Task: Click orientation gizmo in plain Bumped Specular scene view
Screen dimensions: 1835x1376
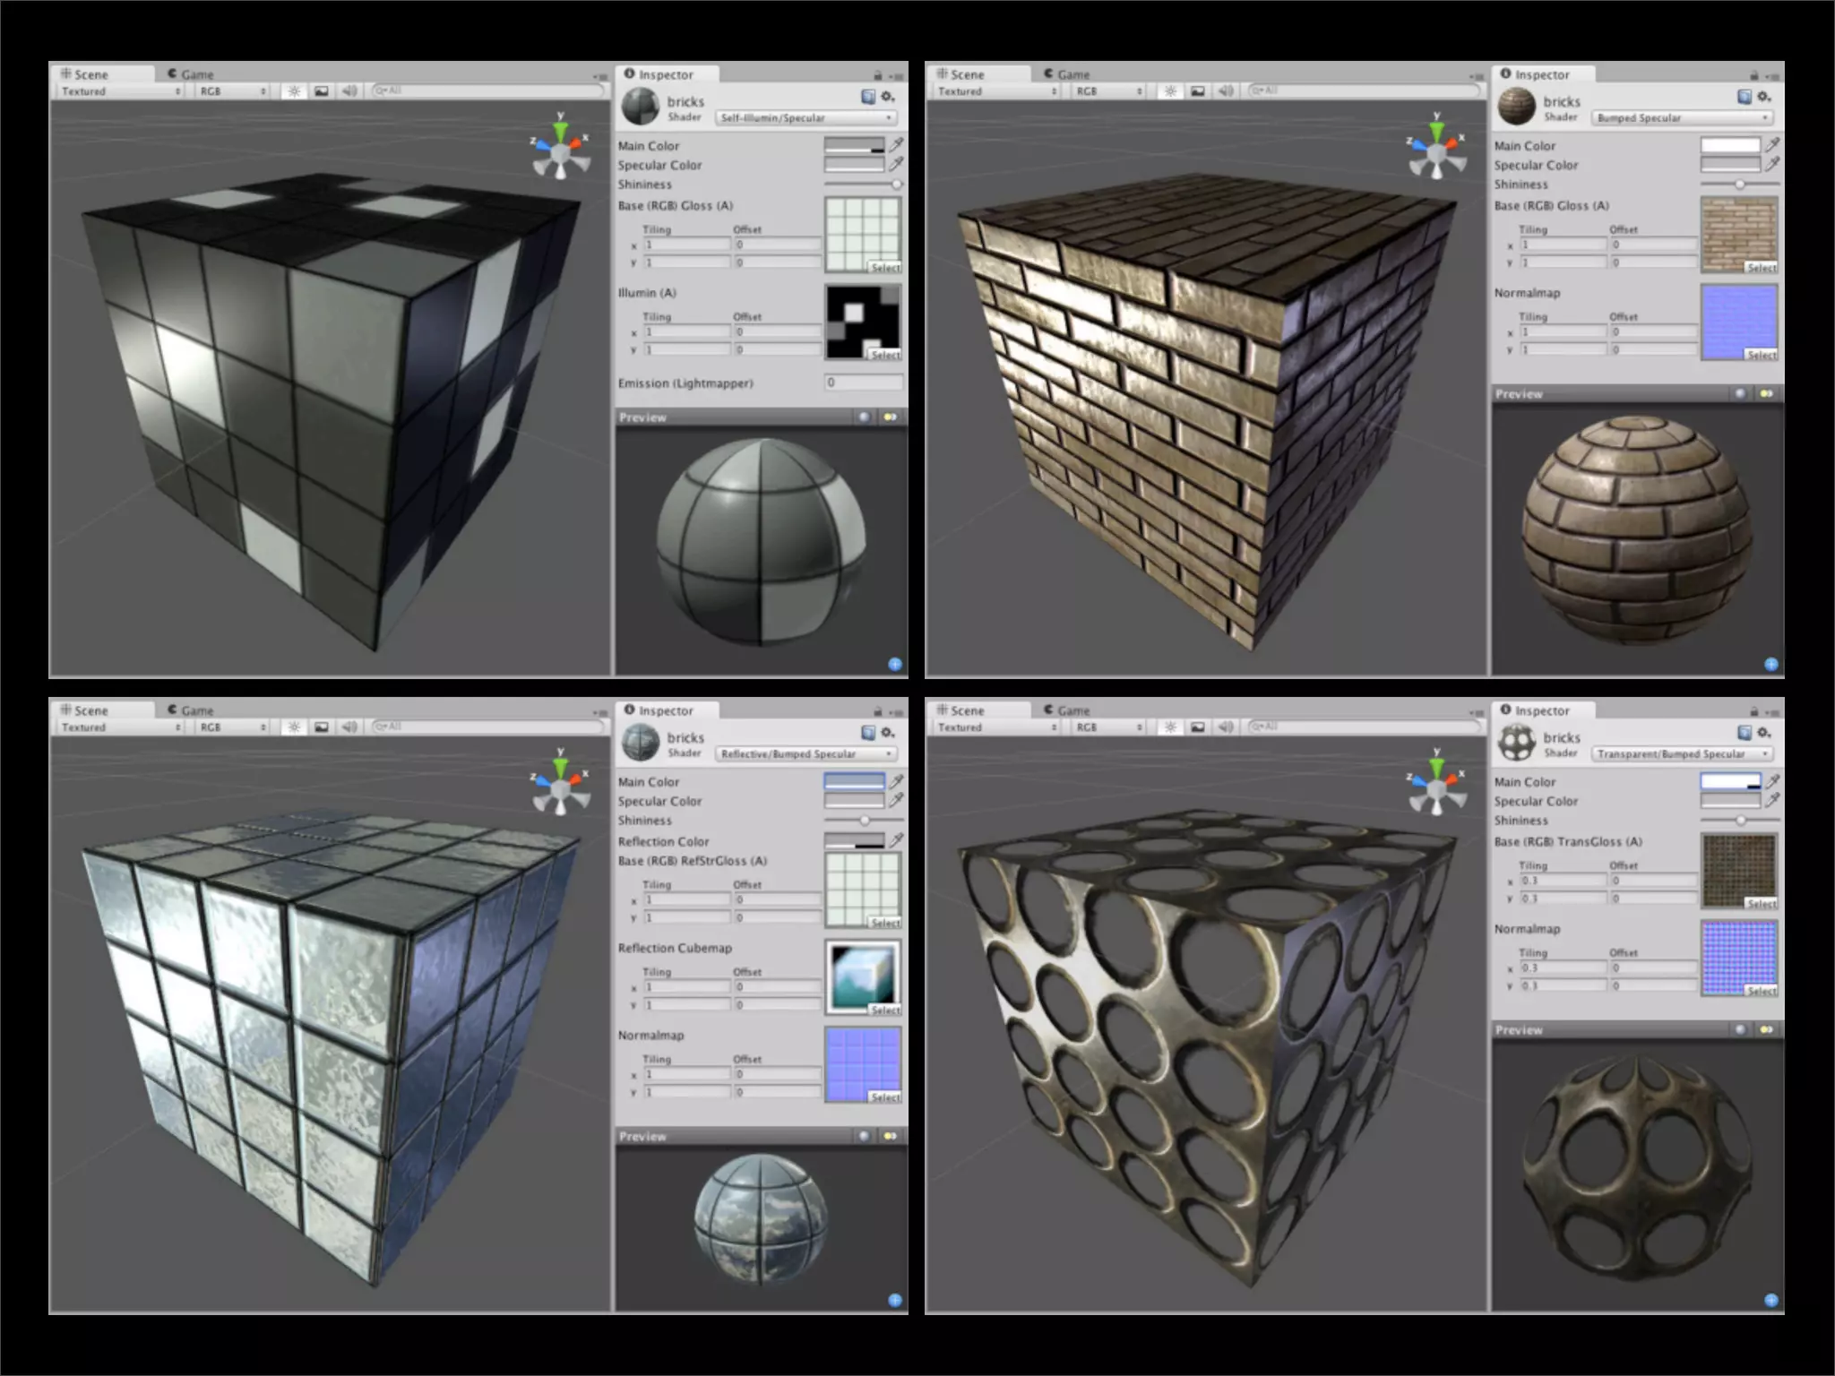Action: coord(1437,148)
